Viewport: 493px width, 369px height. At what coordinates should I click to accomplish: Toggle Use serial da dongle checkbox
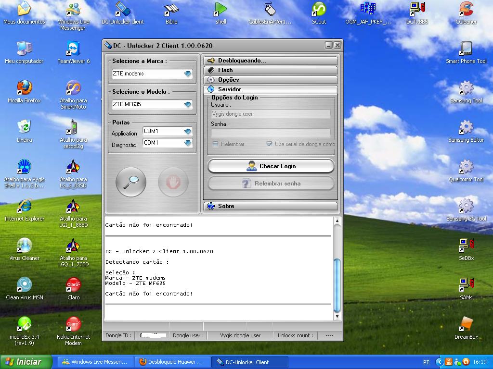click(269, 144)
